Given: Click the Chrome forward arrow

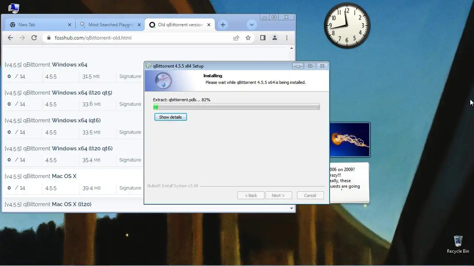Looking at the screenshot, I should 22,38.
